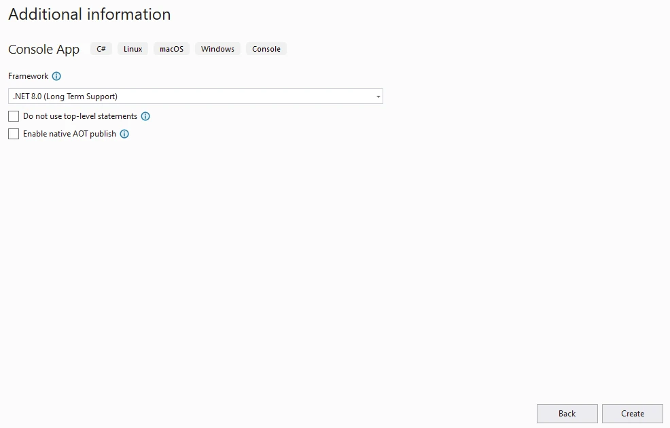Viewport: 670px width, 428px height.
Task: Check the 'Do not use top-level statements' box
Action: coord(14,116)
